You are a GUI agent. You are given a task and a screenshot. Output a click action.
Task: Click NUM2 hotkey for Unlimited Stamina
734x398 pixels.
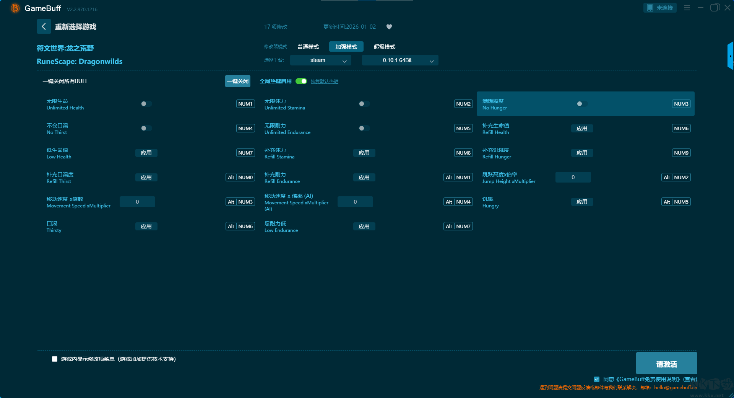pos(463,104)
